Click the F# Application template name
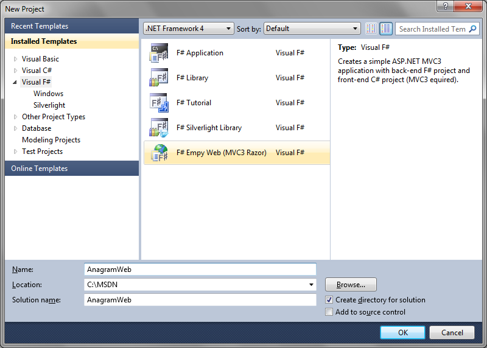 coord(200,53)
